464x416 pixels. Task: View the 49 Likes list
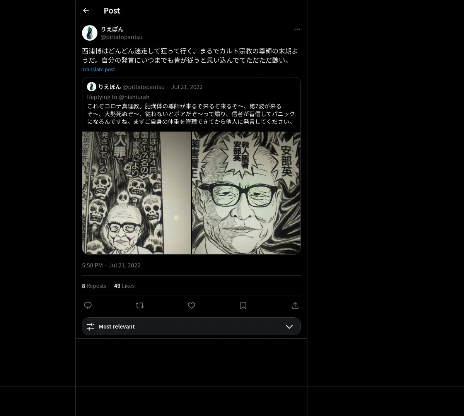click(x=124, y=286)
